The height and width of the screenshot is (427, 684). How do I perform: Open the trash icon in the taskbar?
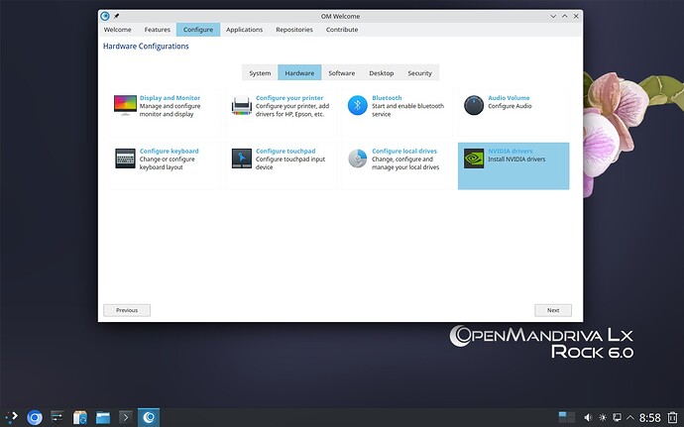coord(673,417)
